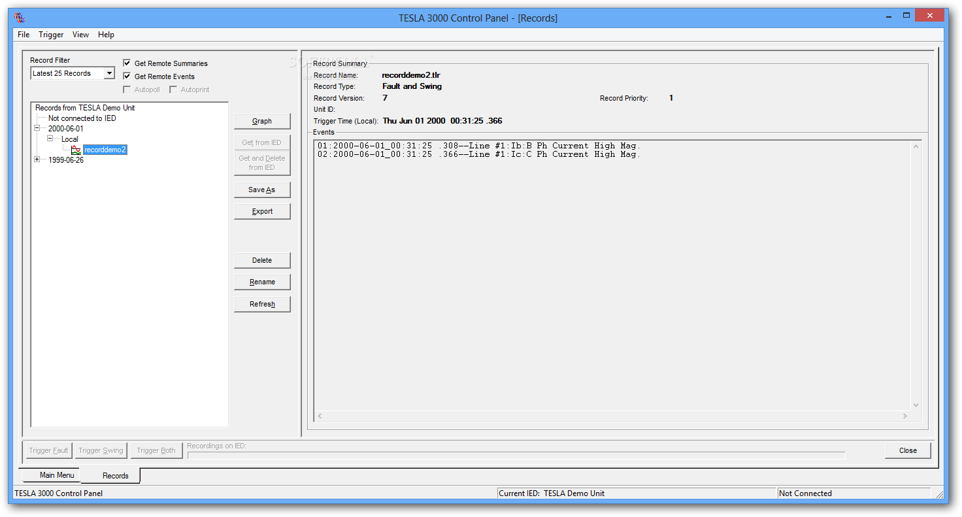Click the Graph button
The width and height of the screenshot is (962, 517).
point(262,121)
